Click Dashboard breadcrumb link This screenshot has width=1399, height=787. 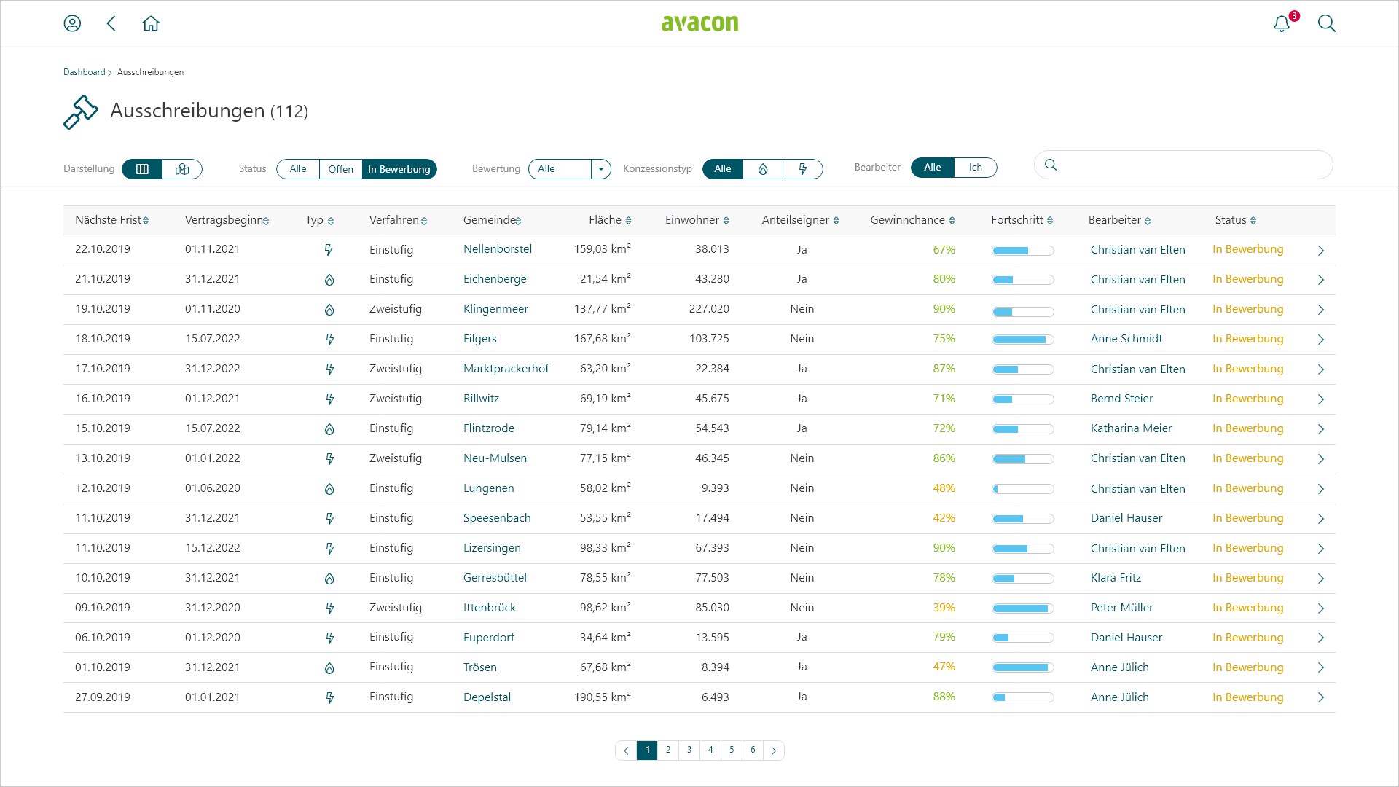84,72
